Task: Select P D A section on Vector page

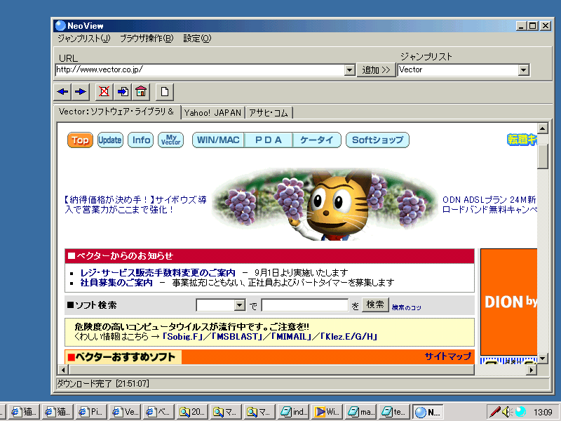Action: (x=269, y=140)
